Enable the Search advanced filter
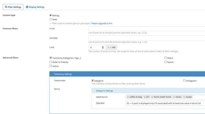This screenshot has width=205, height=114. coord(165,62)
